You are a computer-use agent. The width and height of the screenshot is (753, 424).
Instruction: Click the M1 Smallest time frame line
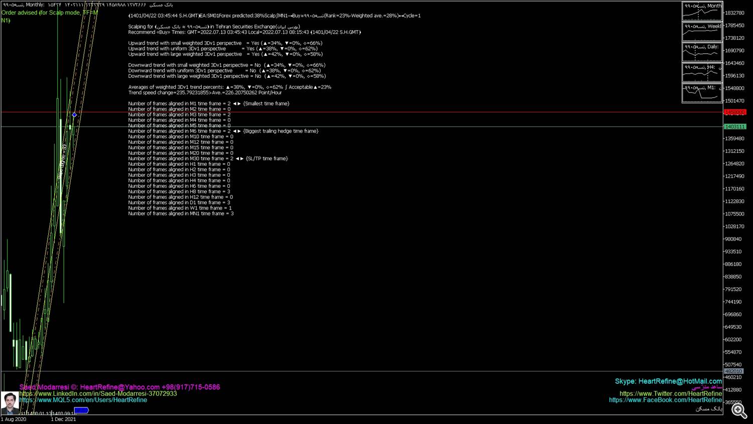click(x=208, y=103)
